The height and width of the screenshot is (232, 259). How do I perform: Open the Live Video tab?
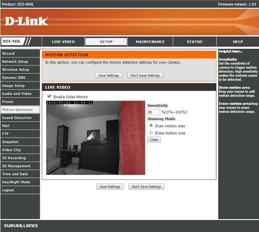63,42
